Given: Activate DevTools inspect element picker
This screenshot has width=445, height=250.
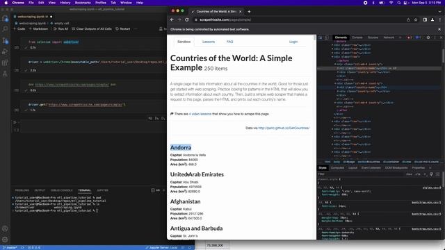Looking at the screenshot, I should coord(321,37).
